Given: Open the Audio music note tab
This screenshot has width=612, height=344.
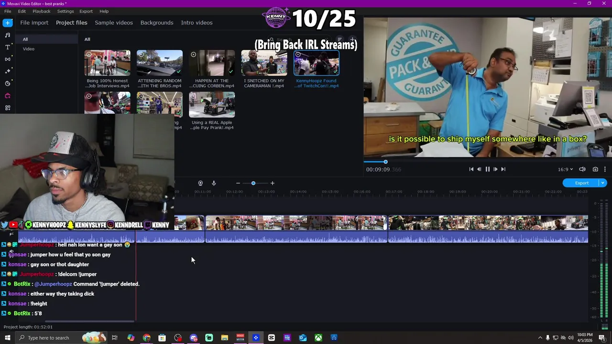Looking at the screenshot, I should (7, 35).
